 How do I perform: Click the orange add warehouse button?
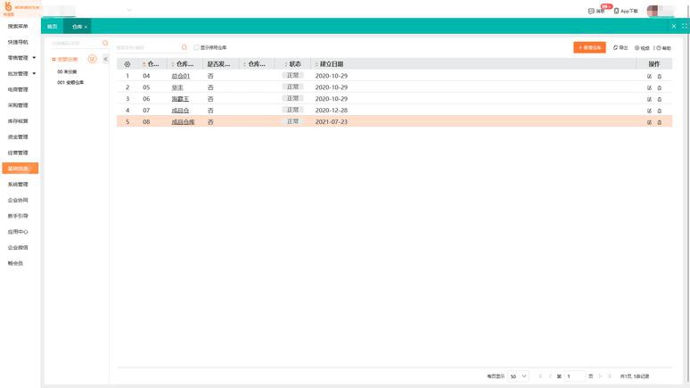[x=589, y=47]
